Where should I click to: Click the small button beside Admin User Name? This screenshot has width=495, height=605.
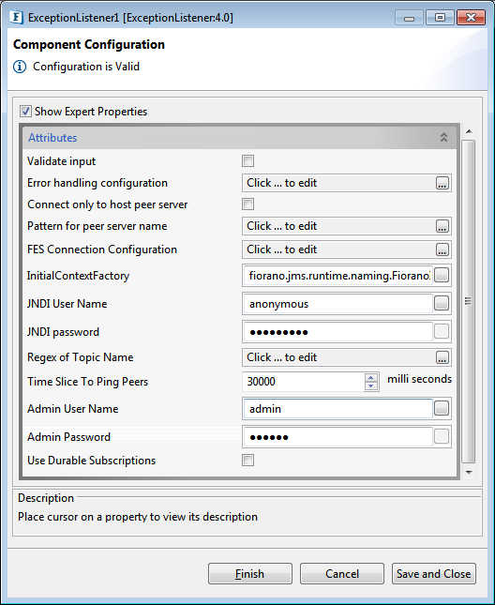pos(442,408)
